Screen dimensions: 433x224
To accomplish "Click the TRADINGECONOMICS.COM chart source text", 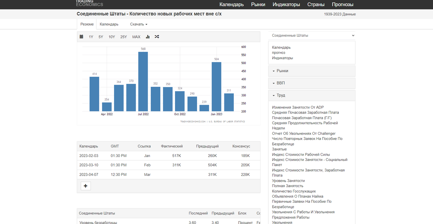I will point(193,122).
